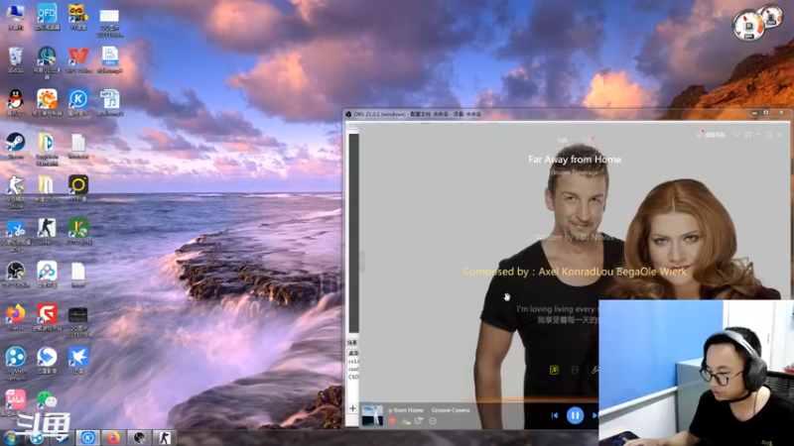Viewport: 794px width, 446px height.
Task: Click the orange song progress bar
Action: click(x=530, y=399)
